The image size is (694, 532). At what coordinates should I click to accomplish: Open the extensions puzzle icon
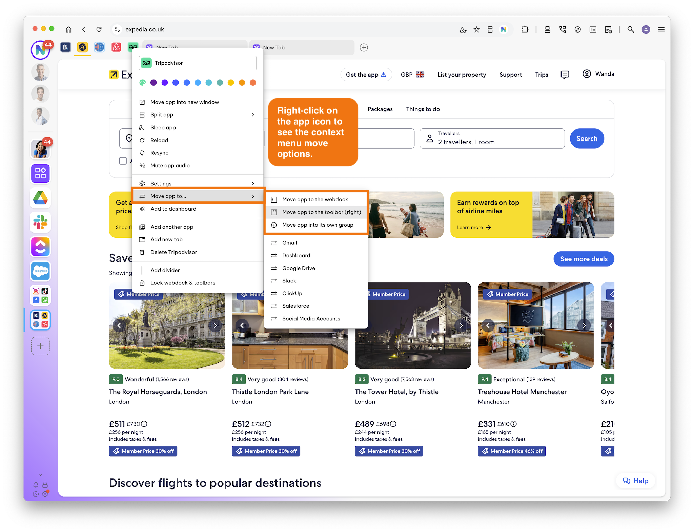point(525,29)
